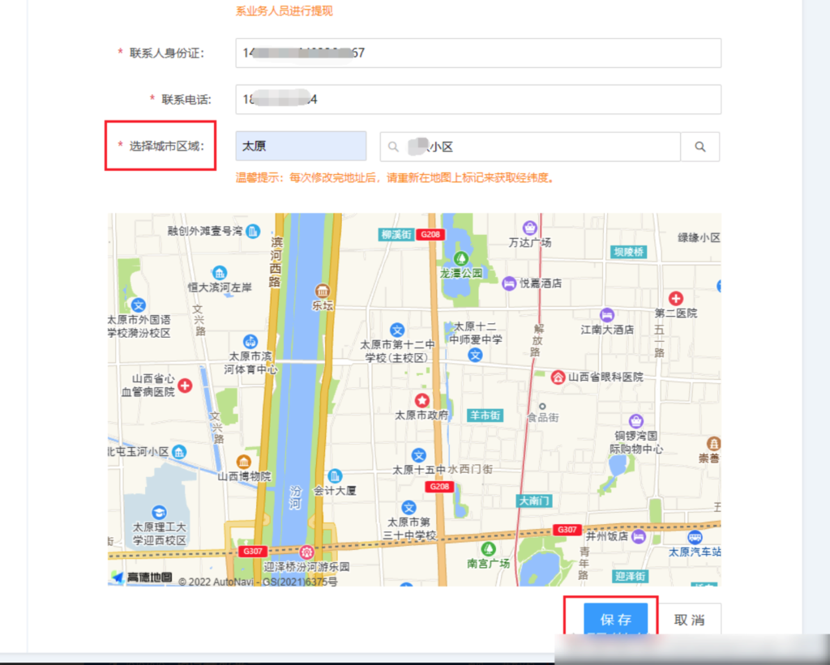Click the magnifier search icon beside the address field
This screenshot has width=830, height=665.
coord(700,147)
